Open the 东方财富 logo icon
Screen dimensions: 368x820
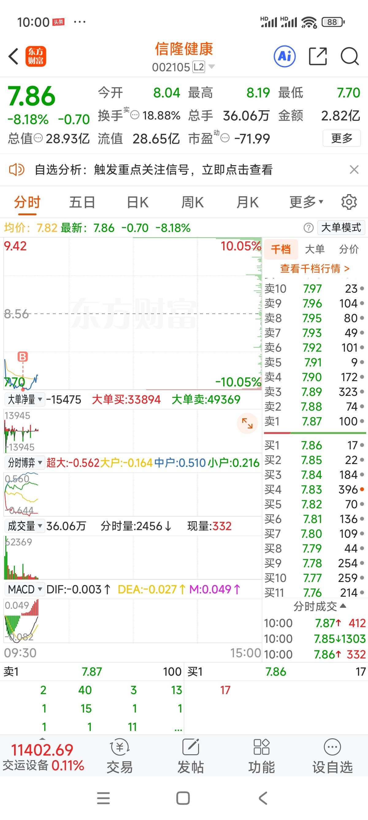pyautogui.click(x=36, y=56)
